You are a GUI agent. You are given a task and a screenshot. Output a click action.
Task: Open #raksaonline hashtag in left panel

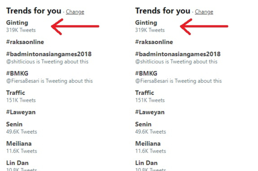pos(25,42)
